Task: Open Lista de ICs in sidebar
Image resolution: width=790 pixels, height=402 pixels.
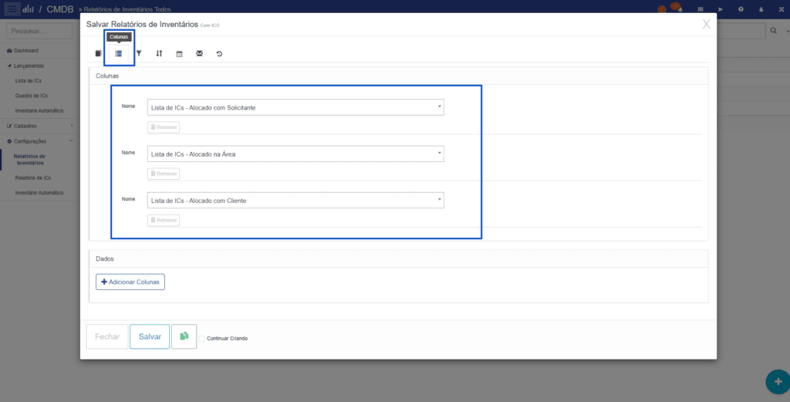Action: coord(29,80)
